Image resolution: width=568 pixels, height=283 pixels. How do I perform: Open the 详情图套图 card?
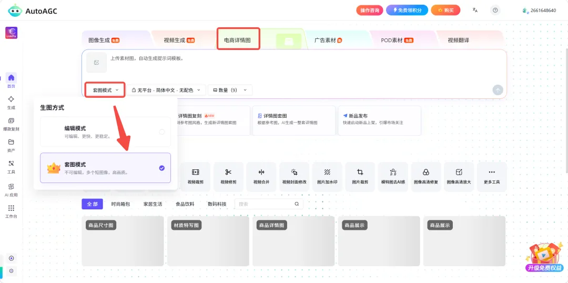point(294,120)
